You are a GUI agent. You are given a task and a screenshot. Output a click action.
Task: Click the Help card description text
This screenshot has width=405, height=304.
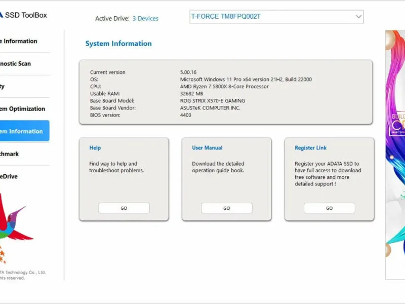click(116, 167)
